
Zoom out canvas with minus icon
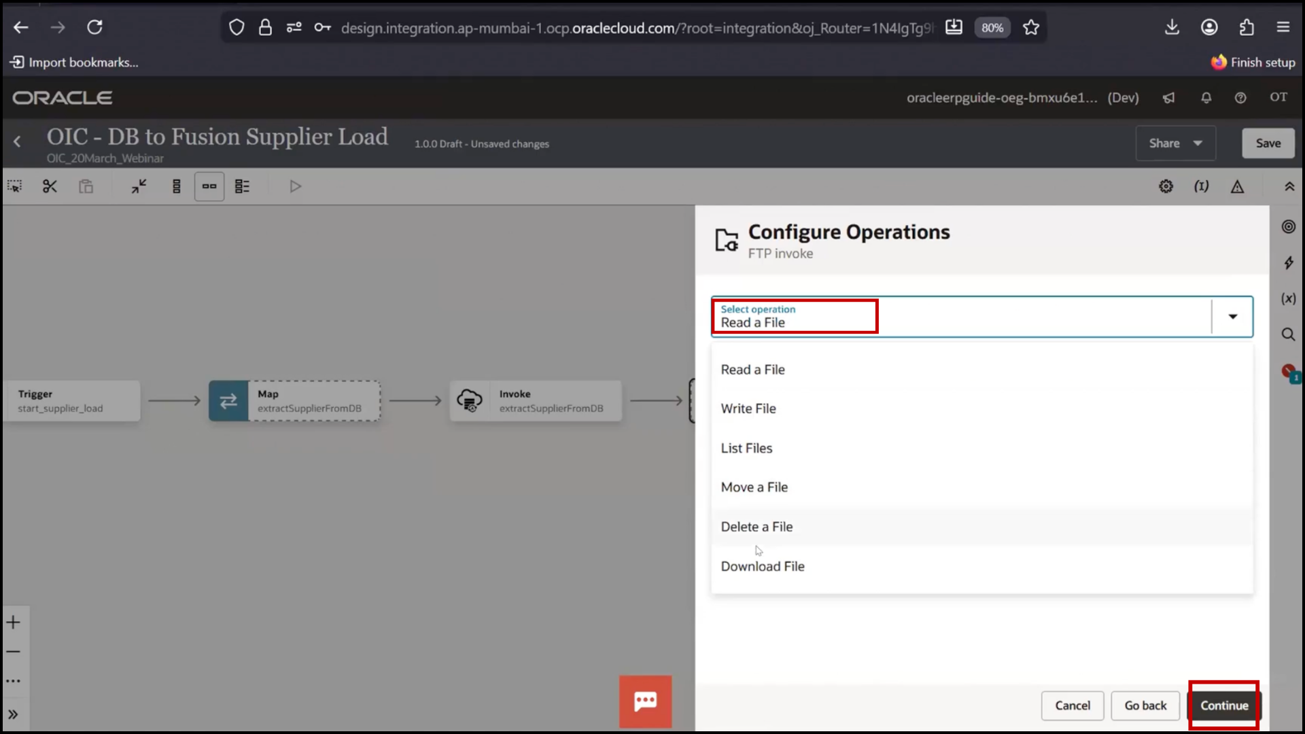point(14,651)
